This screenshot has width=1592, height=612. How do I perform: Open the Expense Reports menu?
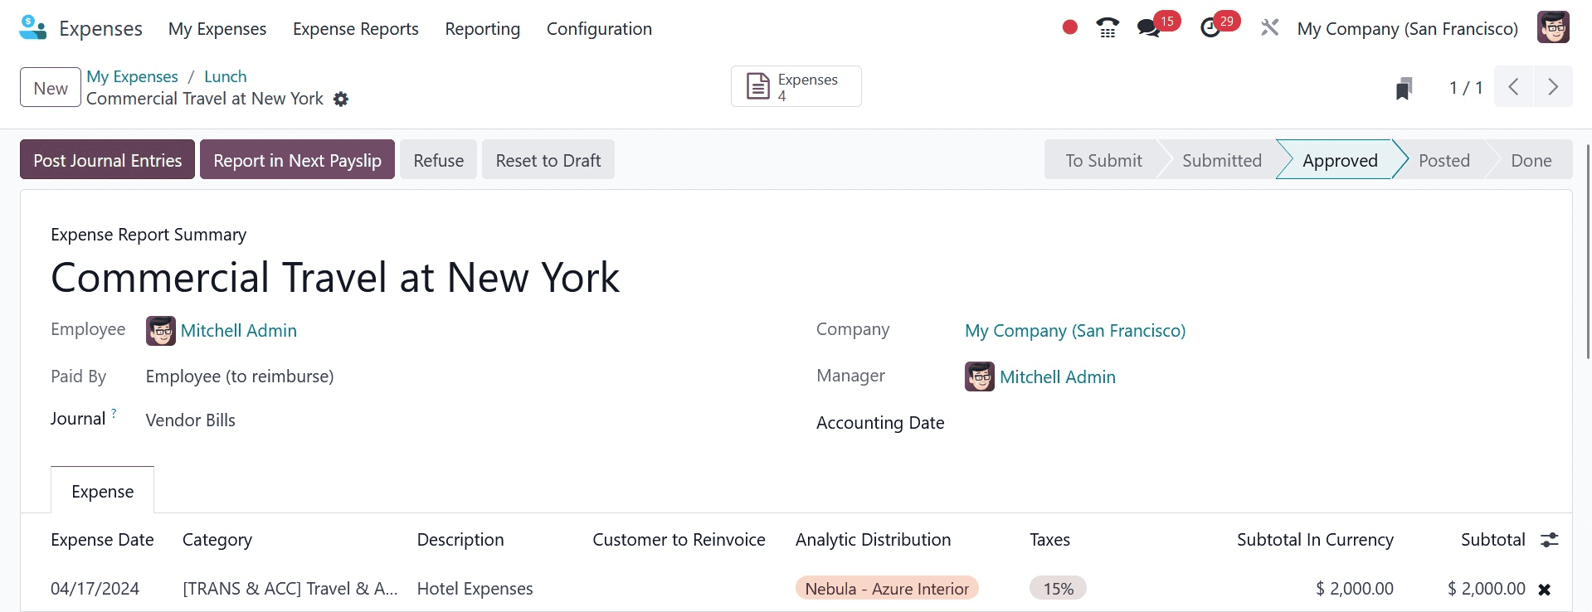point(356,29)
